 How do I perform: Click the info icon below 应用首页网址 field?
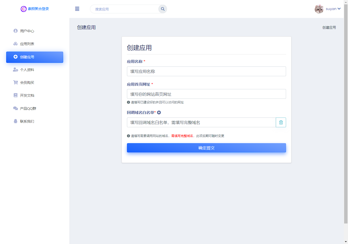[128, 102]
